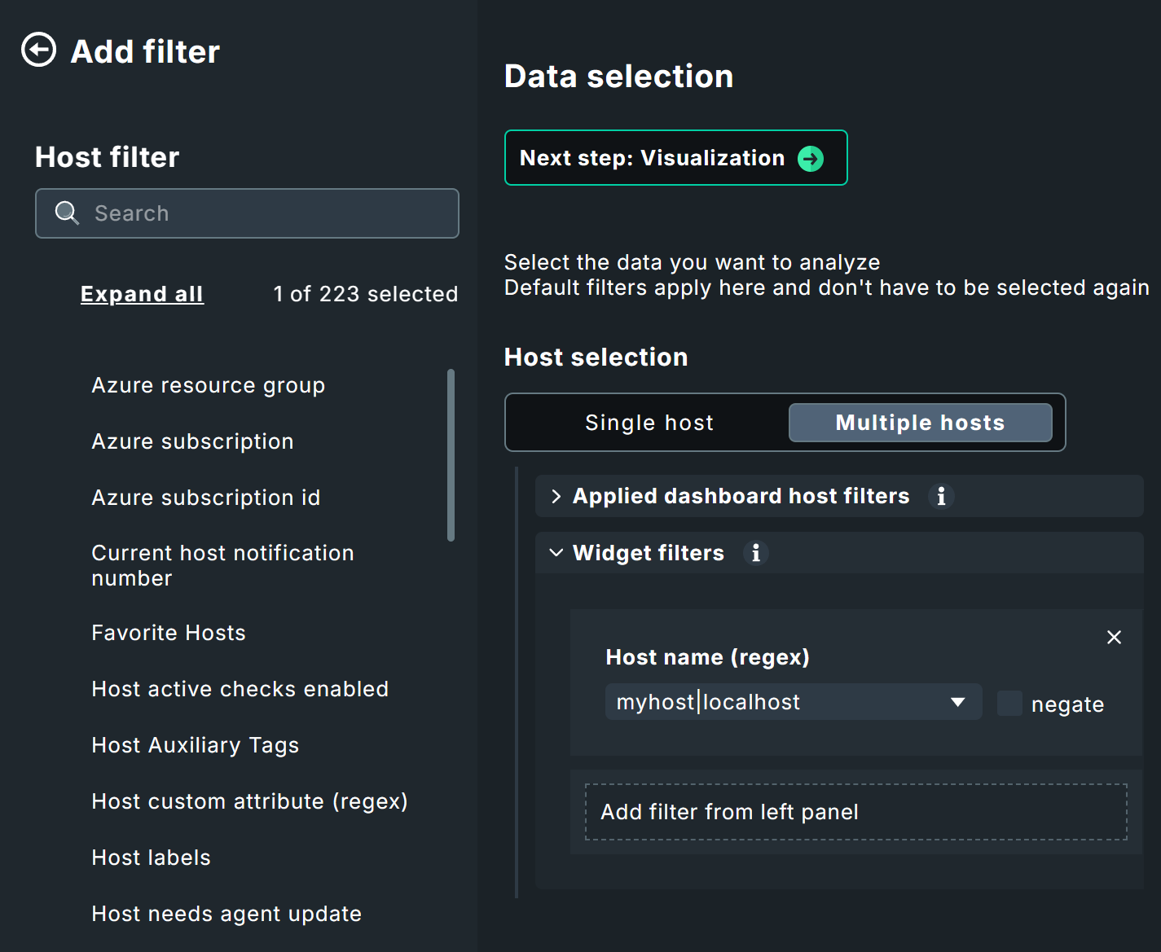The width and height of the screenshot is (1161, 952).
Task: Select the Host labels filter
Action: coord(151,857)
